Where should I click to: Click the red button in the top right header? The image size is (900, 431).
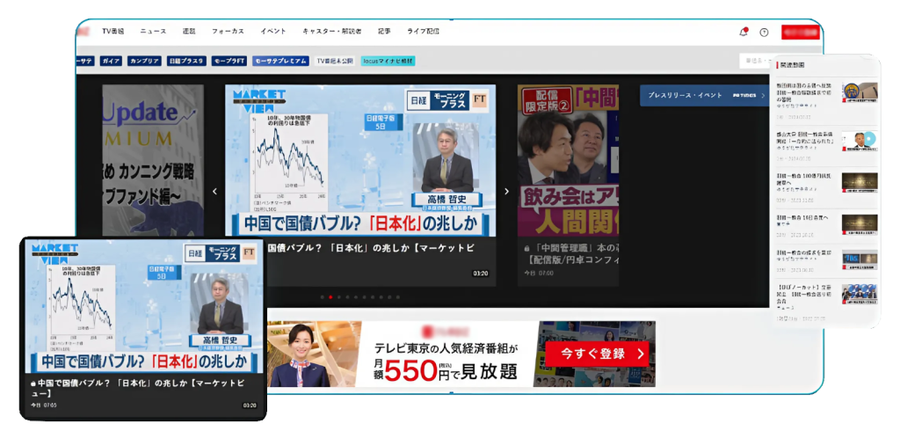point(800,33)
